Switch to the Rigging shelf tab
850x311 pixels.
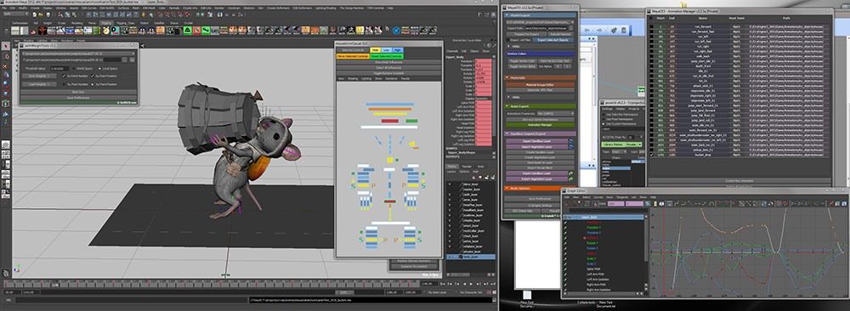pyautogui.click(x=106, y=23)
